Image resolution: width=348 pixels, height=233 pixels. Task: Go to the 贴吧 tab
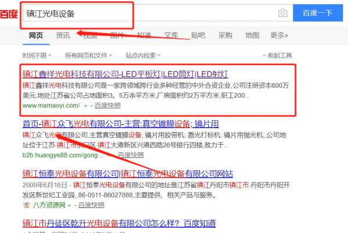198,35
